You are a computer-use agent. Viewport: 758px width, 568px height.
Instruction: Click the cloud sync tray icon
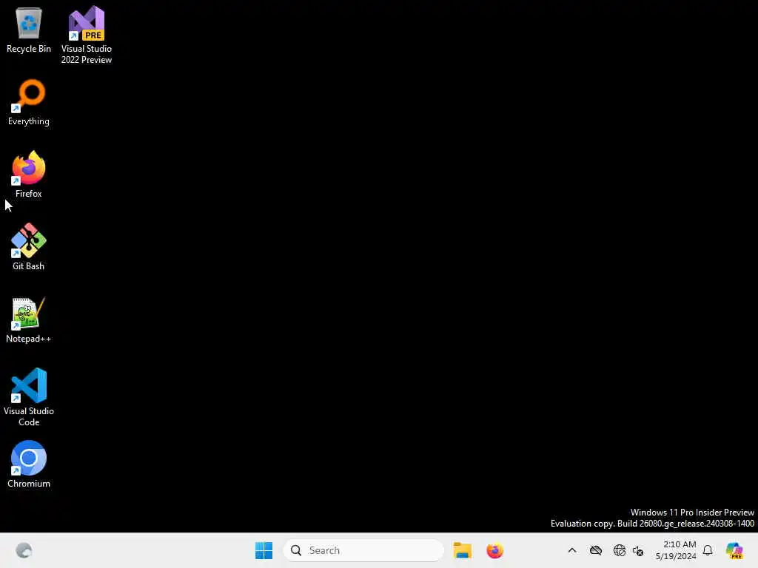click(x=596, y=550)
